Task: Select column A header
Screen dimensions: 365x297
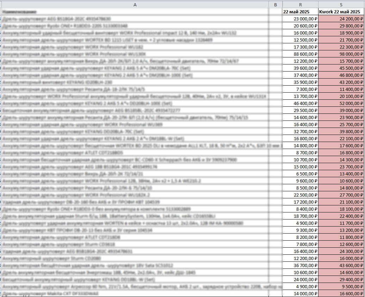Action: 135,5
